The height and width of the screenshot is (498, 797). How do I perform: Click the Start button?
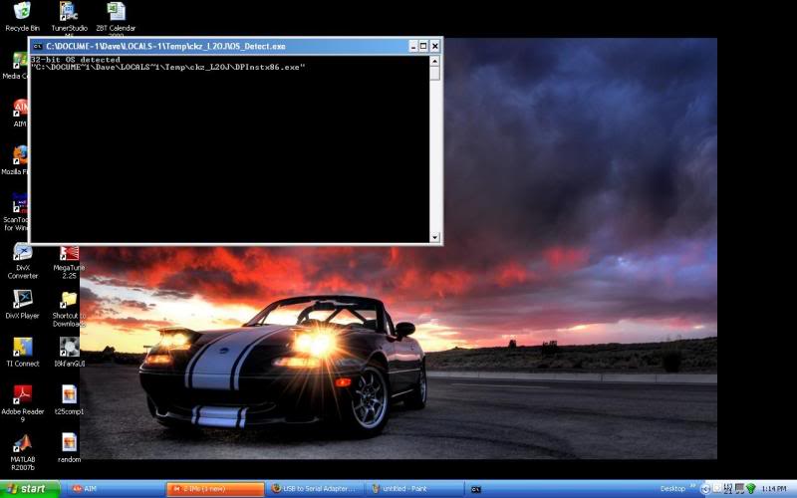(30, 489)
